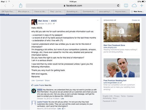Image resolution: width=146 pixels, height=110 pixels.
Task: Open the share sheet icon
Action: (21, 6)
